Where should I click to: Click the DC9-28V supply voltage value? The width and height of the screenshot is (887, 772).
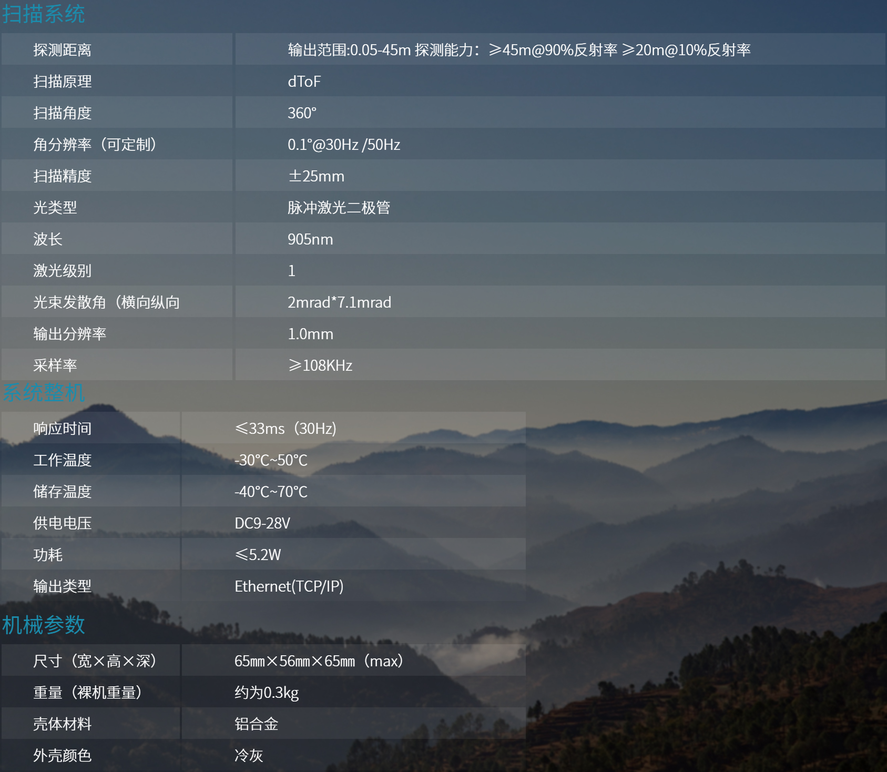pyautogui.click(x=262, y=523)
